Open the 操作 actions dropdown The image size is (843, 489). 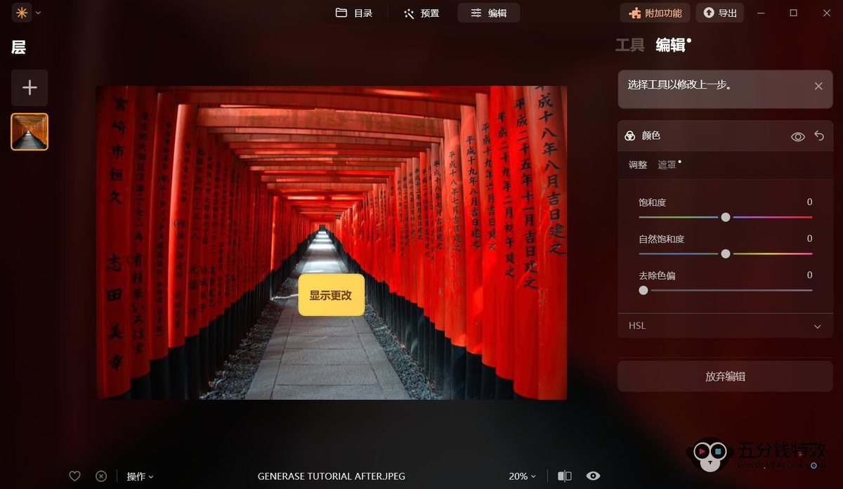click(x=140, y=476)
